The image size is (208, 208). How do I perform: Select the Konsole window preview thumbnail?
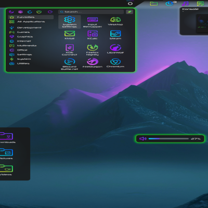(x=202, y=23)
